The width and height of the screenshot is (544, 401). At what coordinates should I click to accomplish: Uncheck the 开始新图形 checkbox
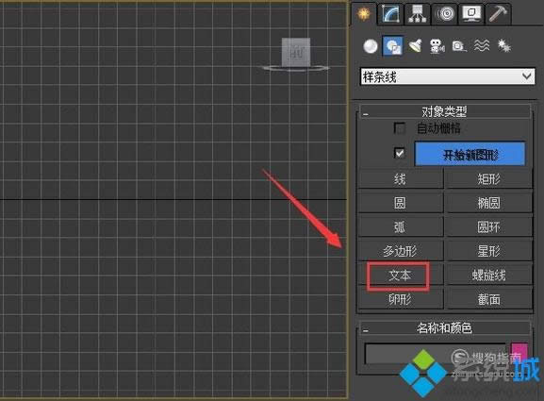pos(400,153)
